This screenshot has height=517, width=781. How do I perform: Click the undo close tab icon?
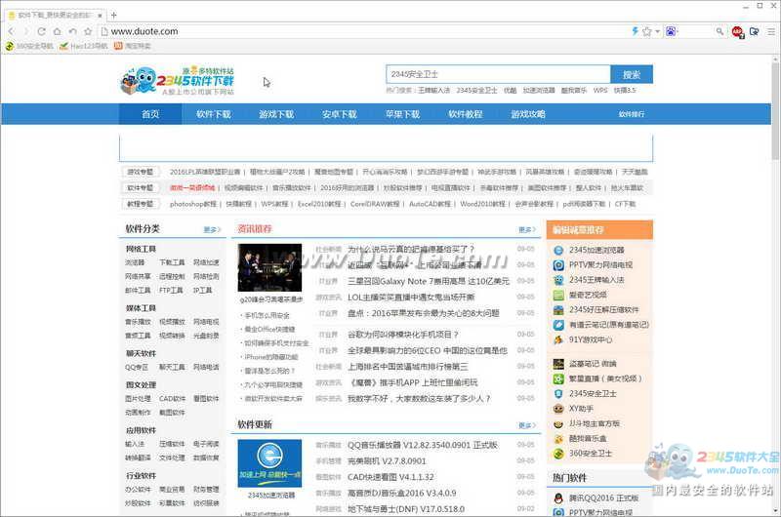tap(72, 31)
